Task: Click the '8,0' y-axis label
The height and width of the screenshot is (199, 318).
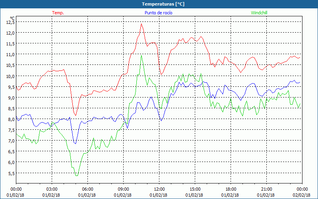Action: 12,119
